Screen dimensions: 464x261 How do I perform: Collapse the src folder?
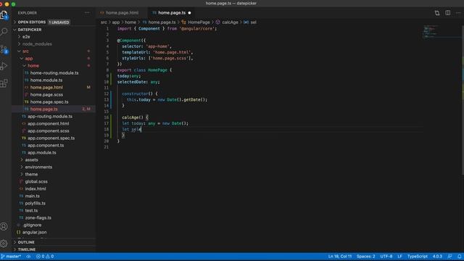coord(25,51)
